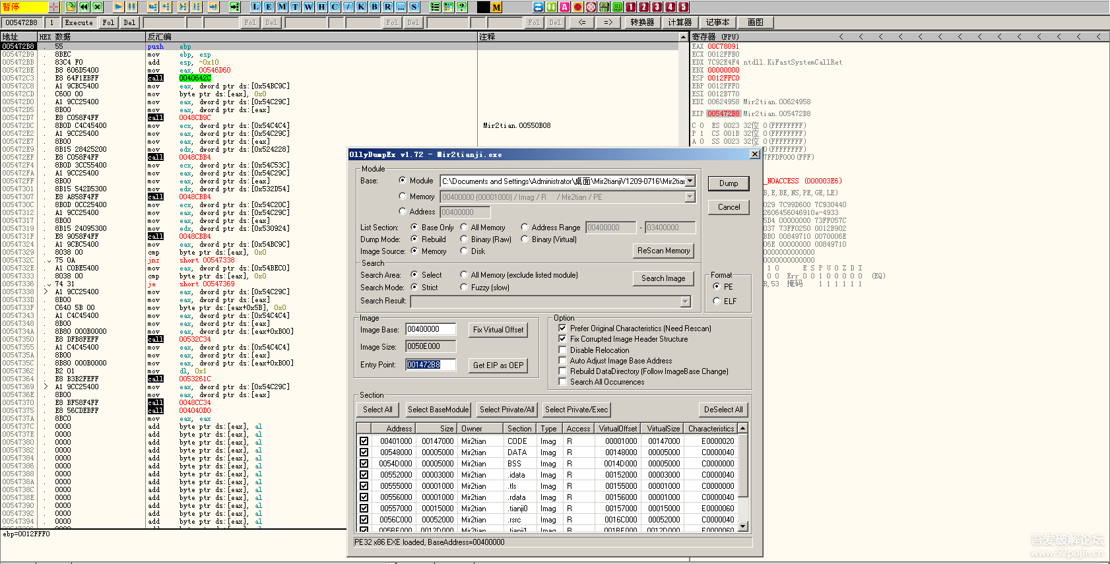Open the Source window (S icon)
Screen dimensions: 1110x564
click(414, 7)
